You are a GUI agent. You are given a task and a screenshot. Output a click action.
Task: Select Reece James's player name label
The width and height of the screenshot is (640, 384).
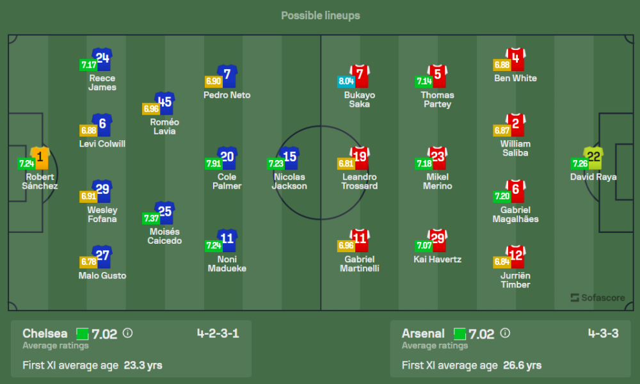pos(102,83)
